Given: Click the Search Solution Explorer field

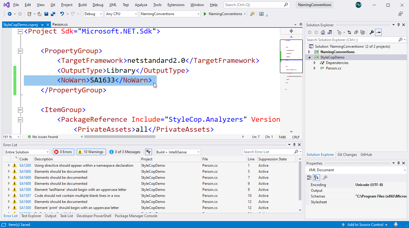Looking at the screenshot, I should (x=356, y=40).
